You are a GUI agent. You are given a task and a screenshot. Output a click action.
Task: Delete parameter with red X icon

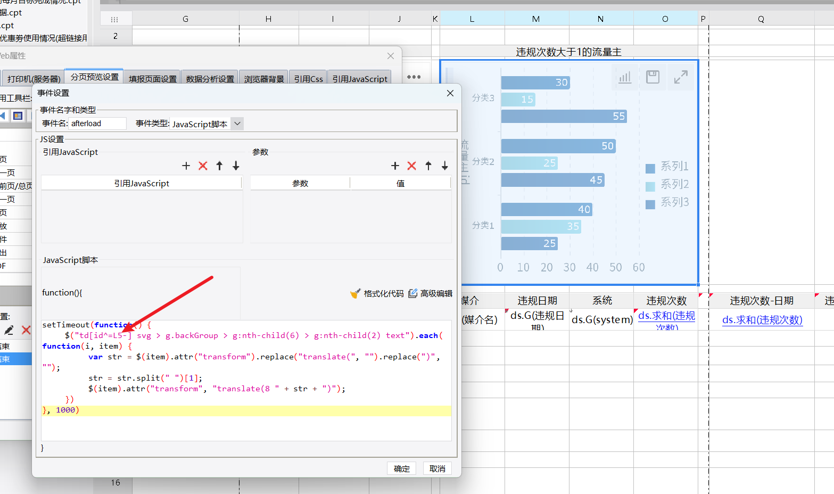point(412,166)
